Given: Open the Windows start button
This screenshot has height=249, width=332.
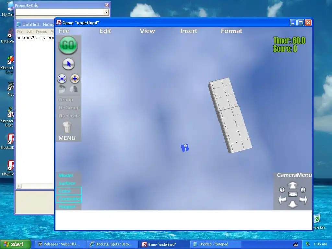Looking at the screenshot, I should [15, 244].
